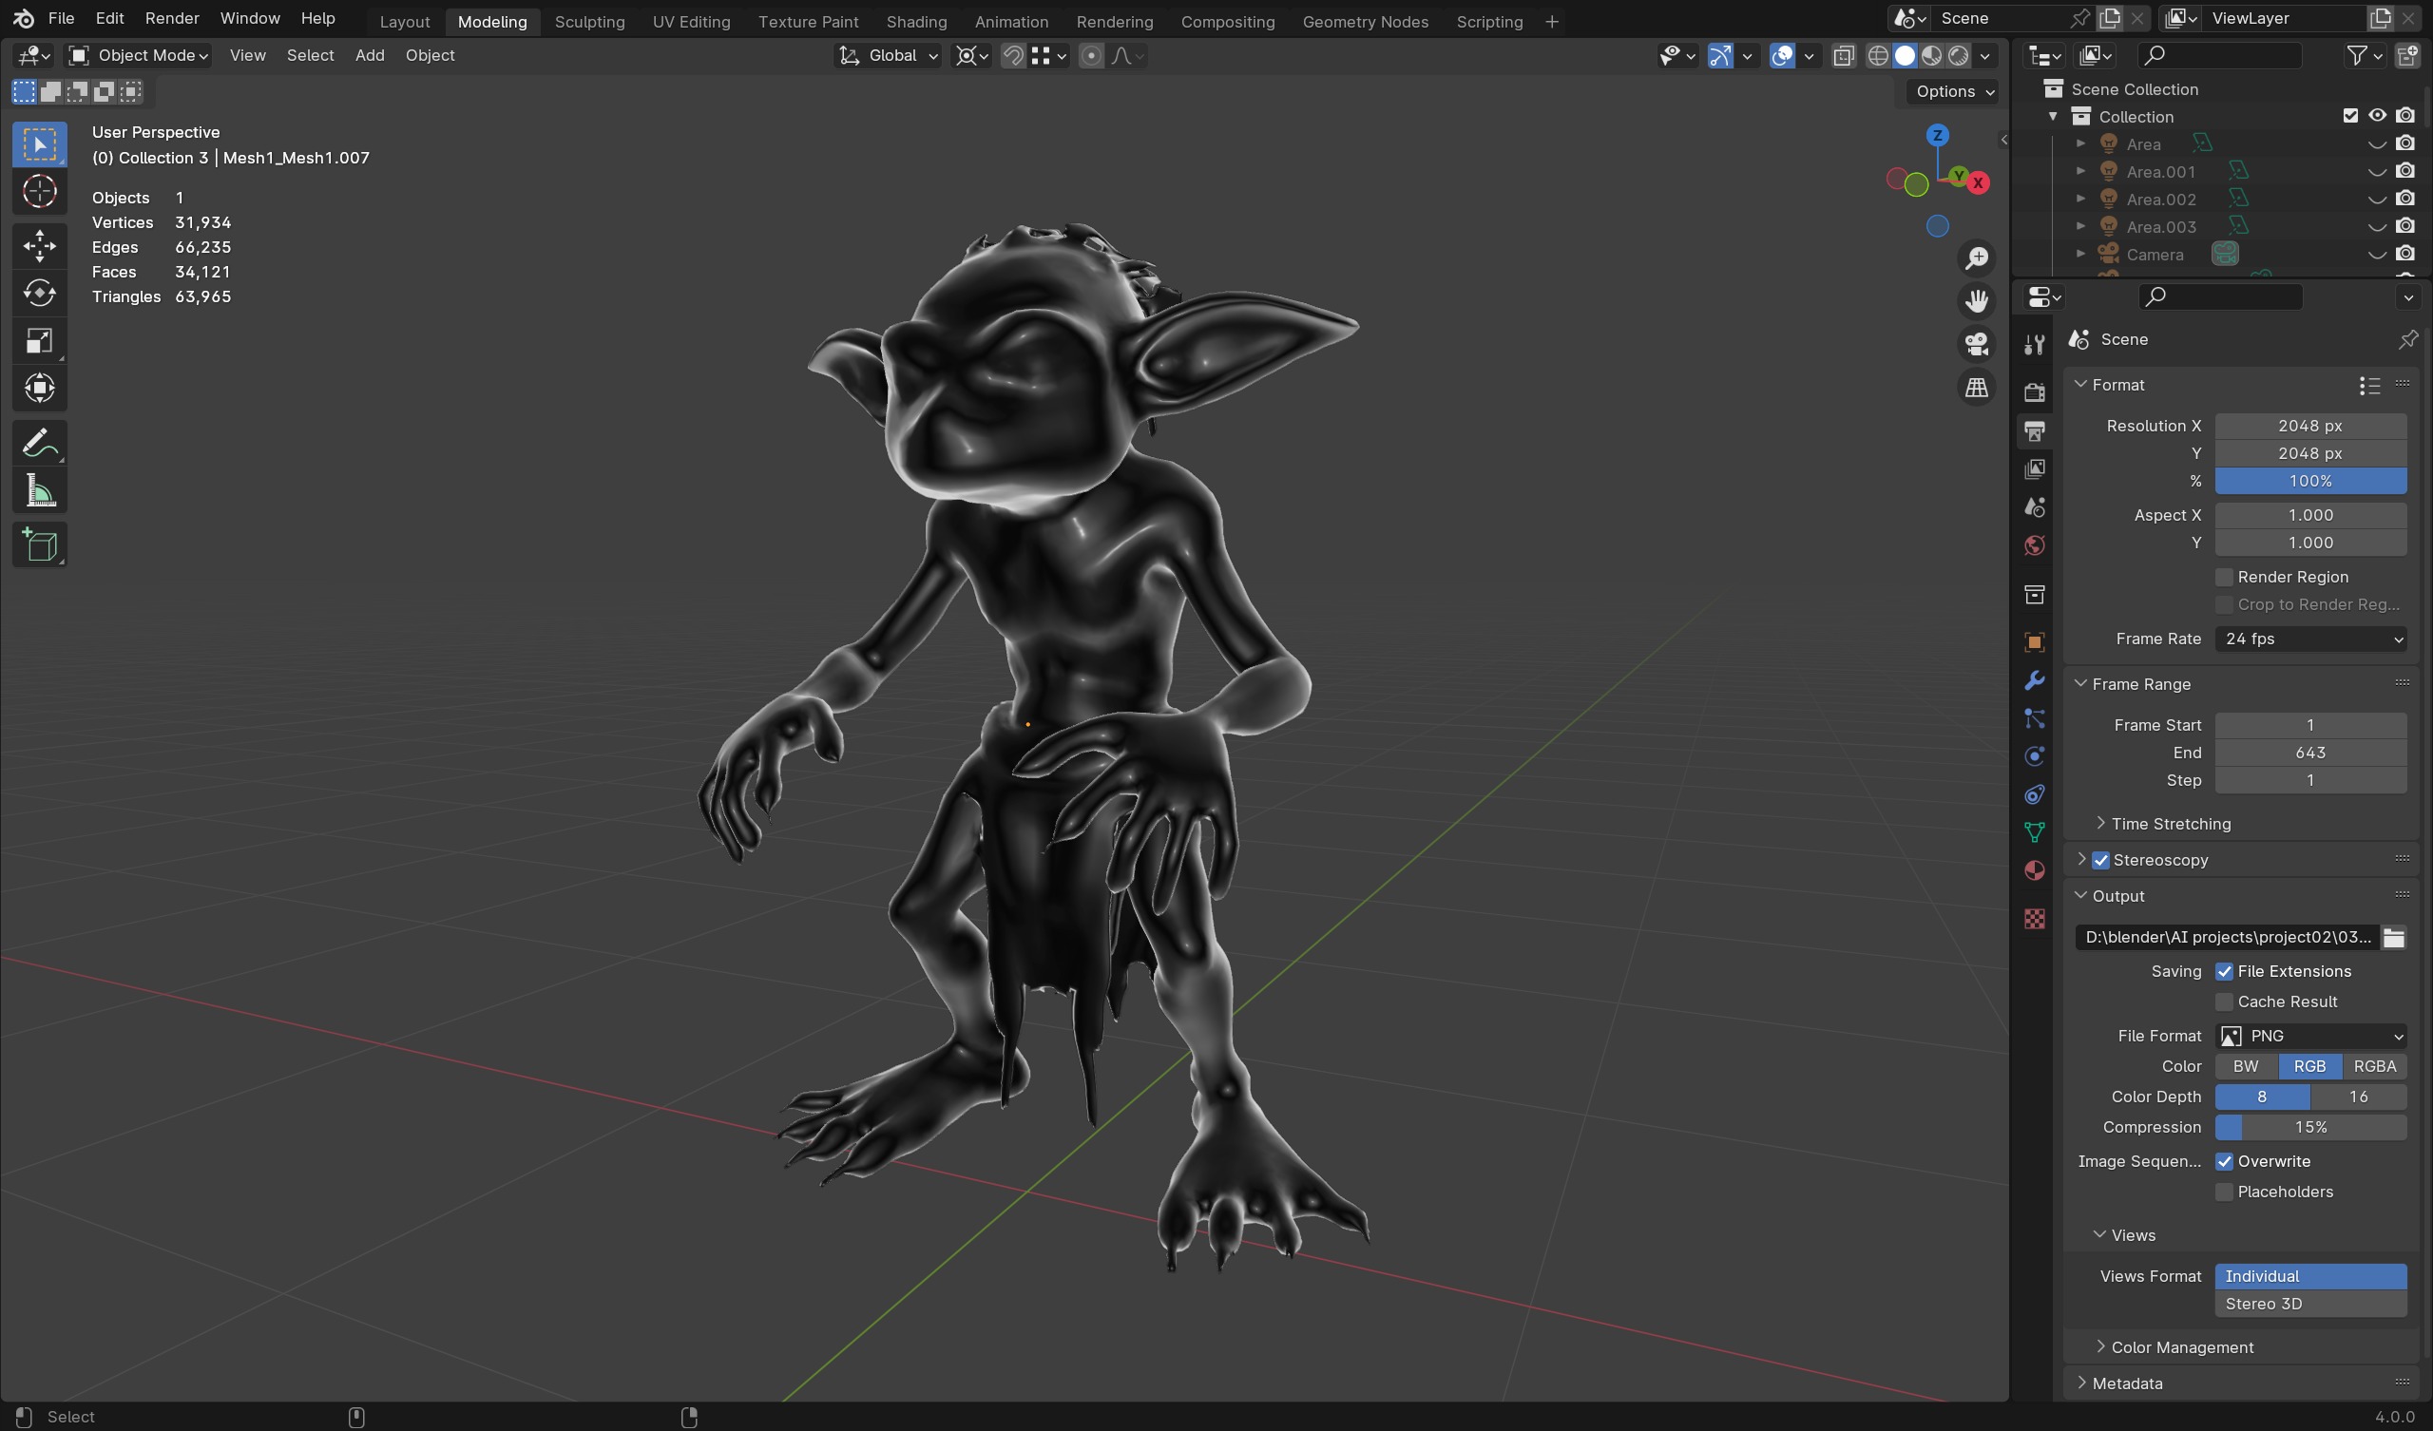
Task: Open the File Format PNG dropdown
Action: pos(2309,1036)
